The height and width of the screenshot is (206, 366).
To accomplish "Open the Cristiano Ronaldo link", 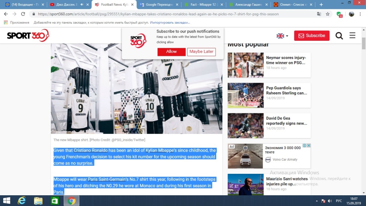I will [90, 151].
